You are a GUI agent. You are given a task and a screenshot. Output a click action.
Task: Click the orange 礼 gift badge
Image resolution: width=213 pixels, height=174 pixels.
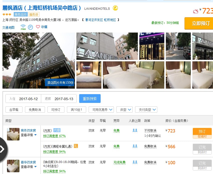pyautogui.click(x=76, y=146)
